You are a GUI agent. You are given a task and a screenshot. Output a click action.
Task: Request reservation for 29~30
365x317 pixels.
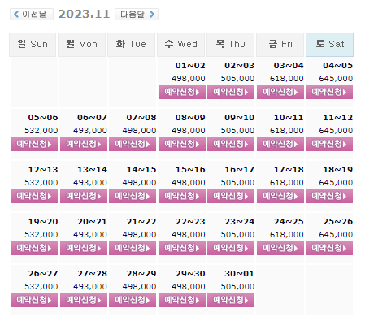click(182, 300)
